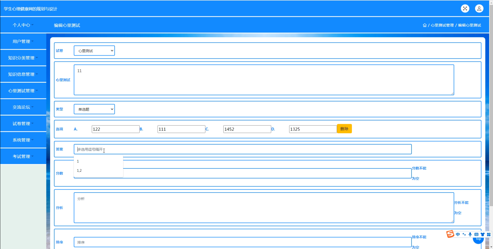Choose autocomplete suggestion 1,2

(x=98, y=171)
